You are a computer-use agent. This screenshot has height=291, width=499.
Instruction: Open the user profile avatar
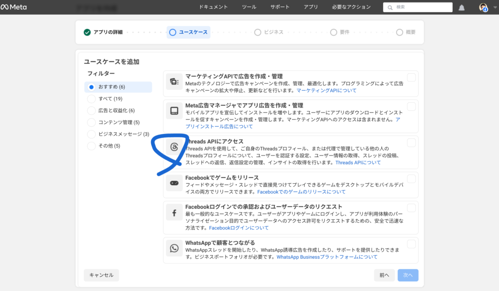pyautogui.click(x=483, y=7)
